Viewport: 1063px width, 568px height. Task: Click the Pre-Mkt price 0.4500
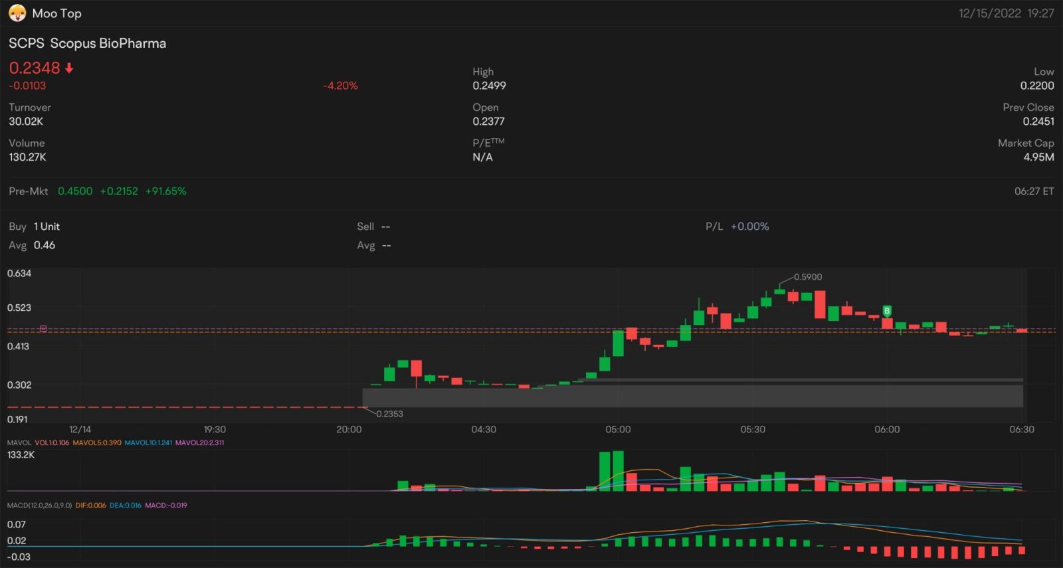[x=75, y=191]
